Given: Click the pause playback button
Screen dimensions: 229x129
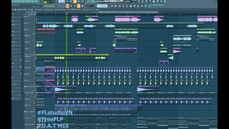Looking at the screenshot, I should (x=49, y=1).
